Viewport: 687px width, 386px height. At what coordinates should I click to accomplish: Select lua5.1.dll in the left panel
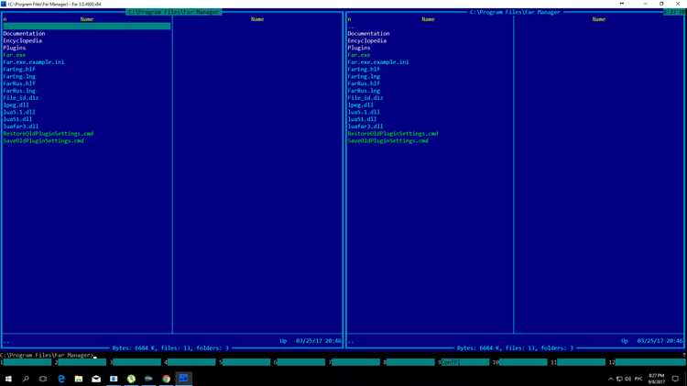(x=19, y=112)
